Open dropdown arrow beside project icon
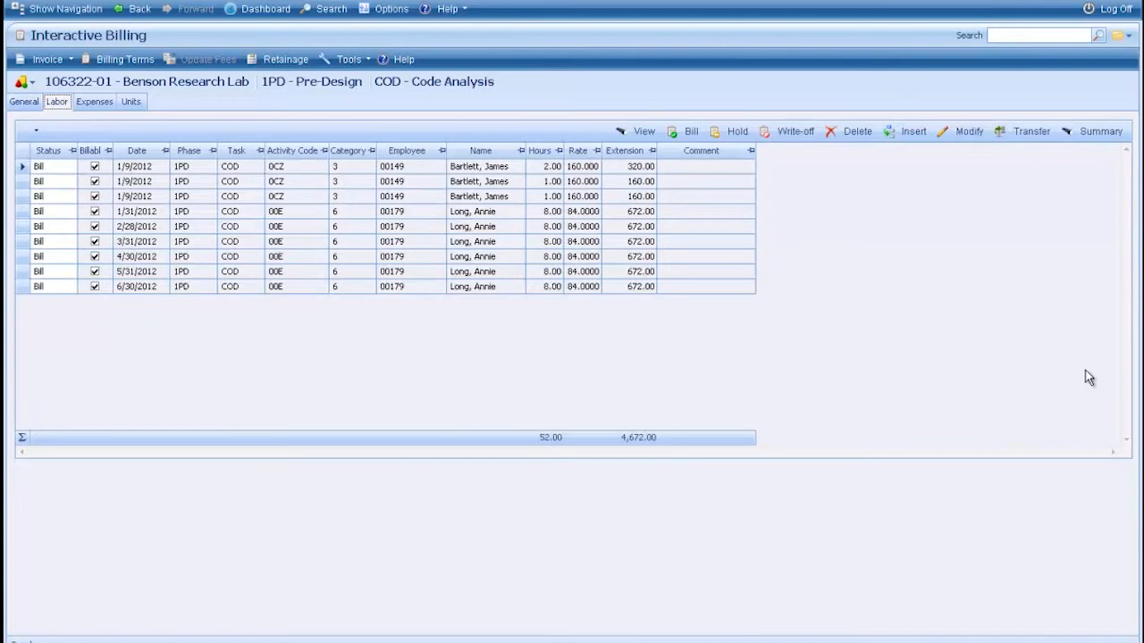The height and width of the screenshot is (643, 1144). [x=32, y=82]
